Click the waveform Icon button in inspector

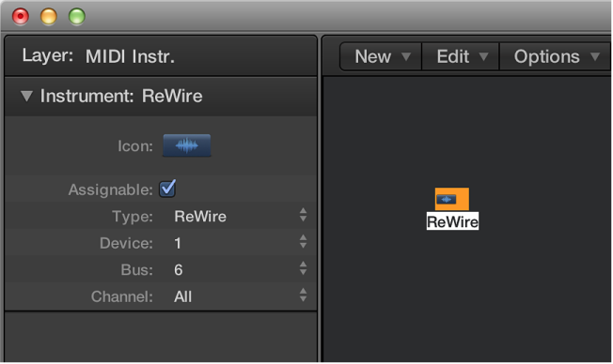186,145
